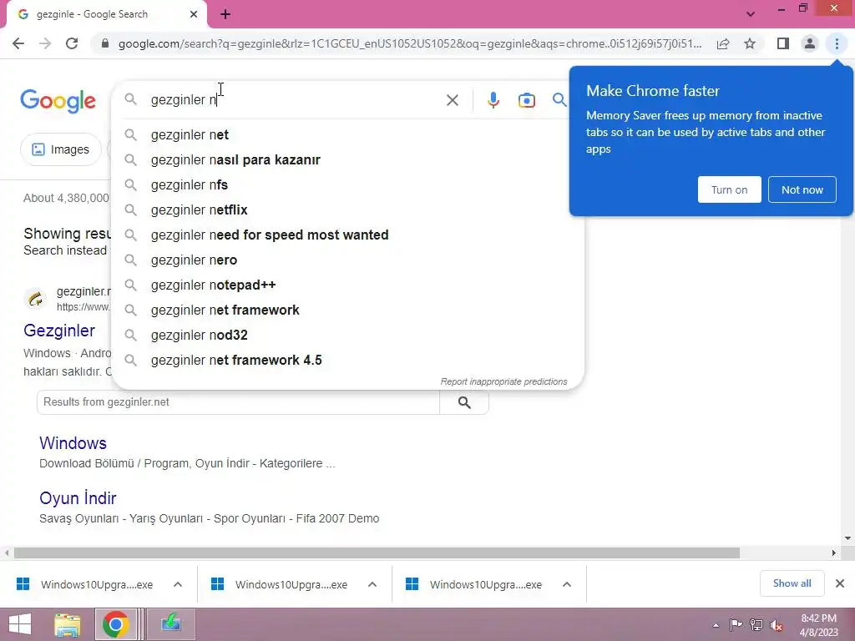This screenshot has height=641, width=855.
Task: Click the muted volume tray icon
Action: tap(777, 625)
